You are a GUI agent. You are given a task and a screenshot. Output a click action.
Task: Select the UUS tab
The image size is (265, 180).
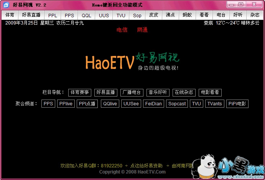[104, 15]
